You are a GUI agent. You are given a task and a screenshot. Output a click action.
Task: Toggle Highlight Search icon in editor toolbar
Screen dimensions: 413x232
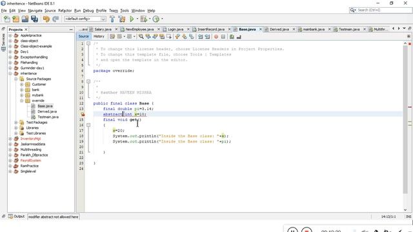coord(162,37)
